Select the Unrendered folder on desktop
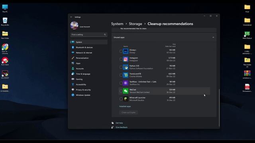Viewport: 255px width, 143px height. pos(247,22)
